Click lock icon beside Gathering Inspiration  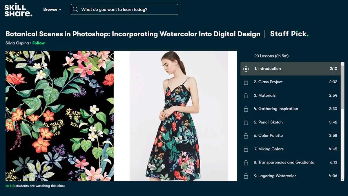[x=246, y=109]
